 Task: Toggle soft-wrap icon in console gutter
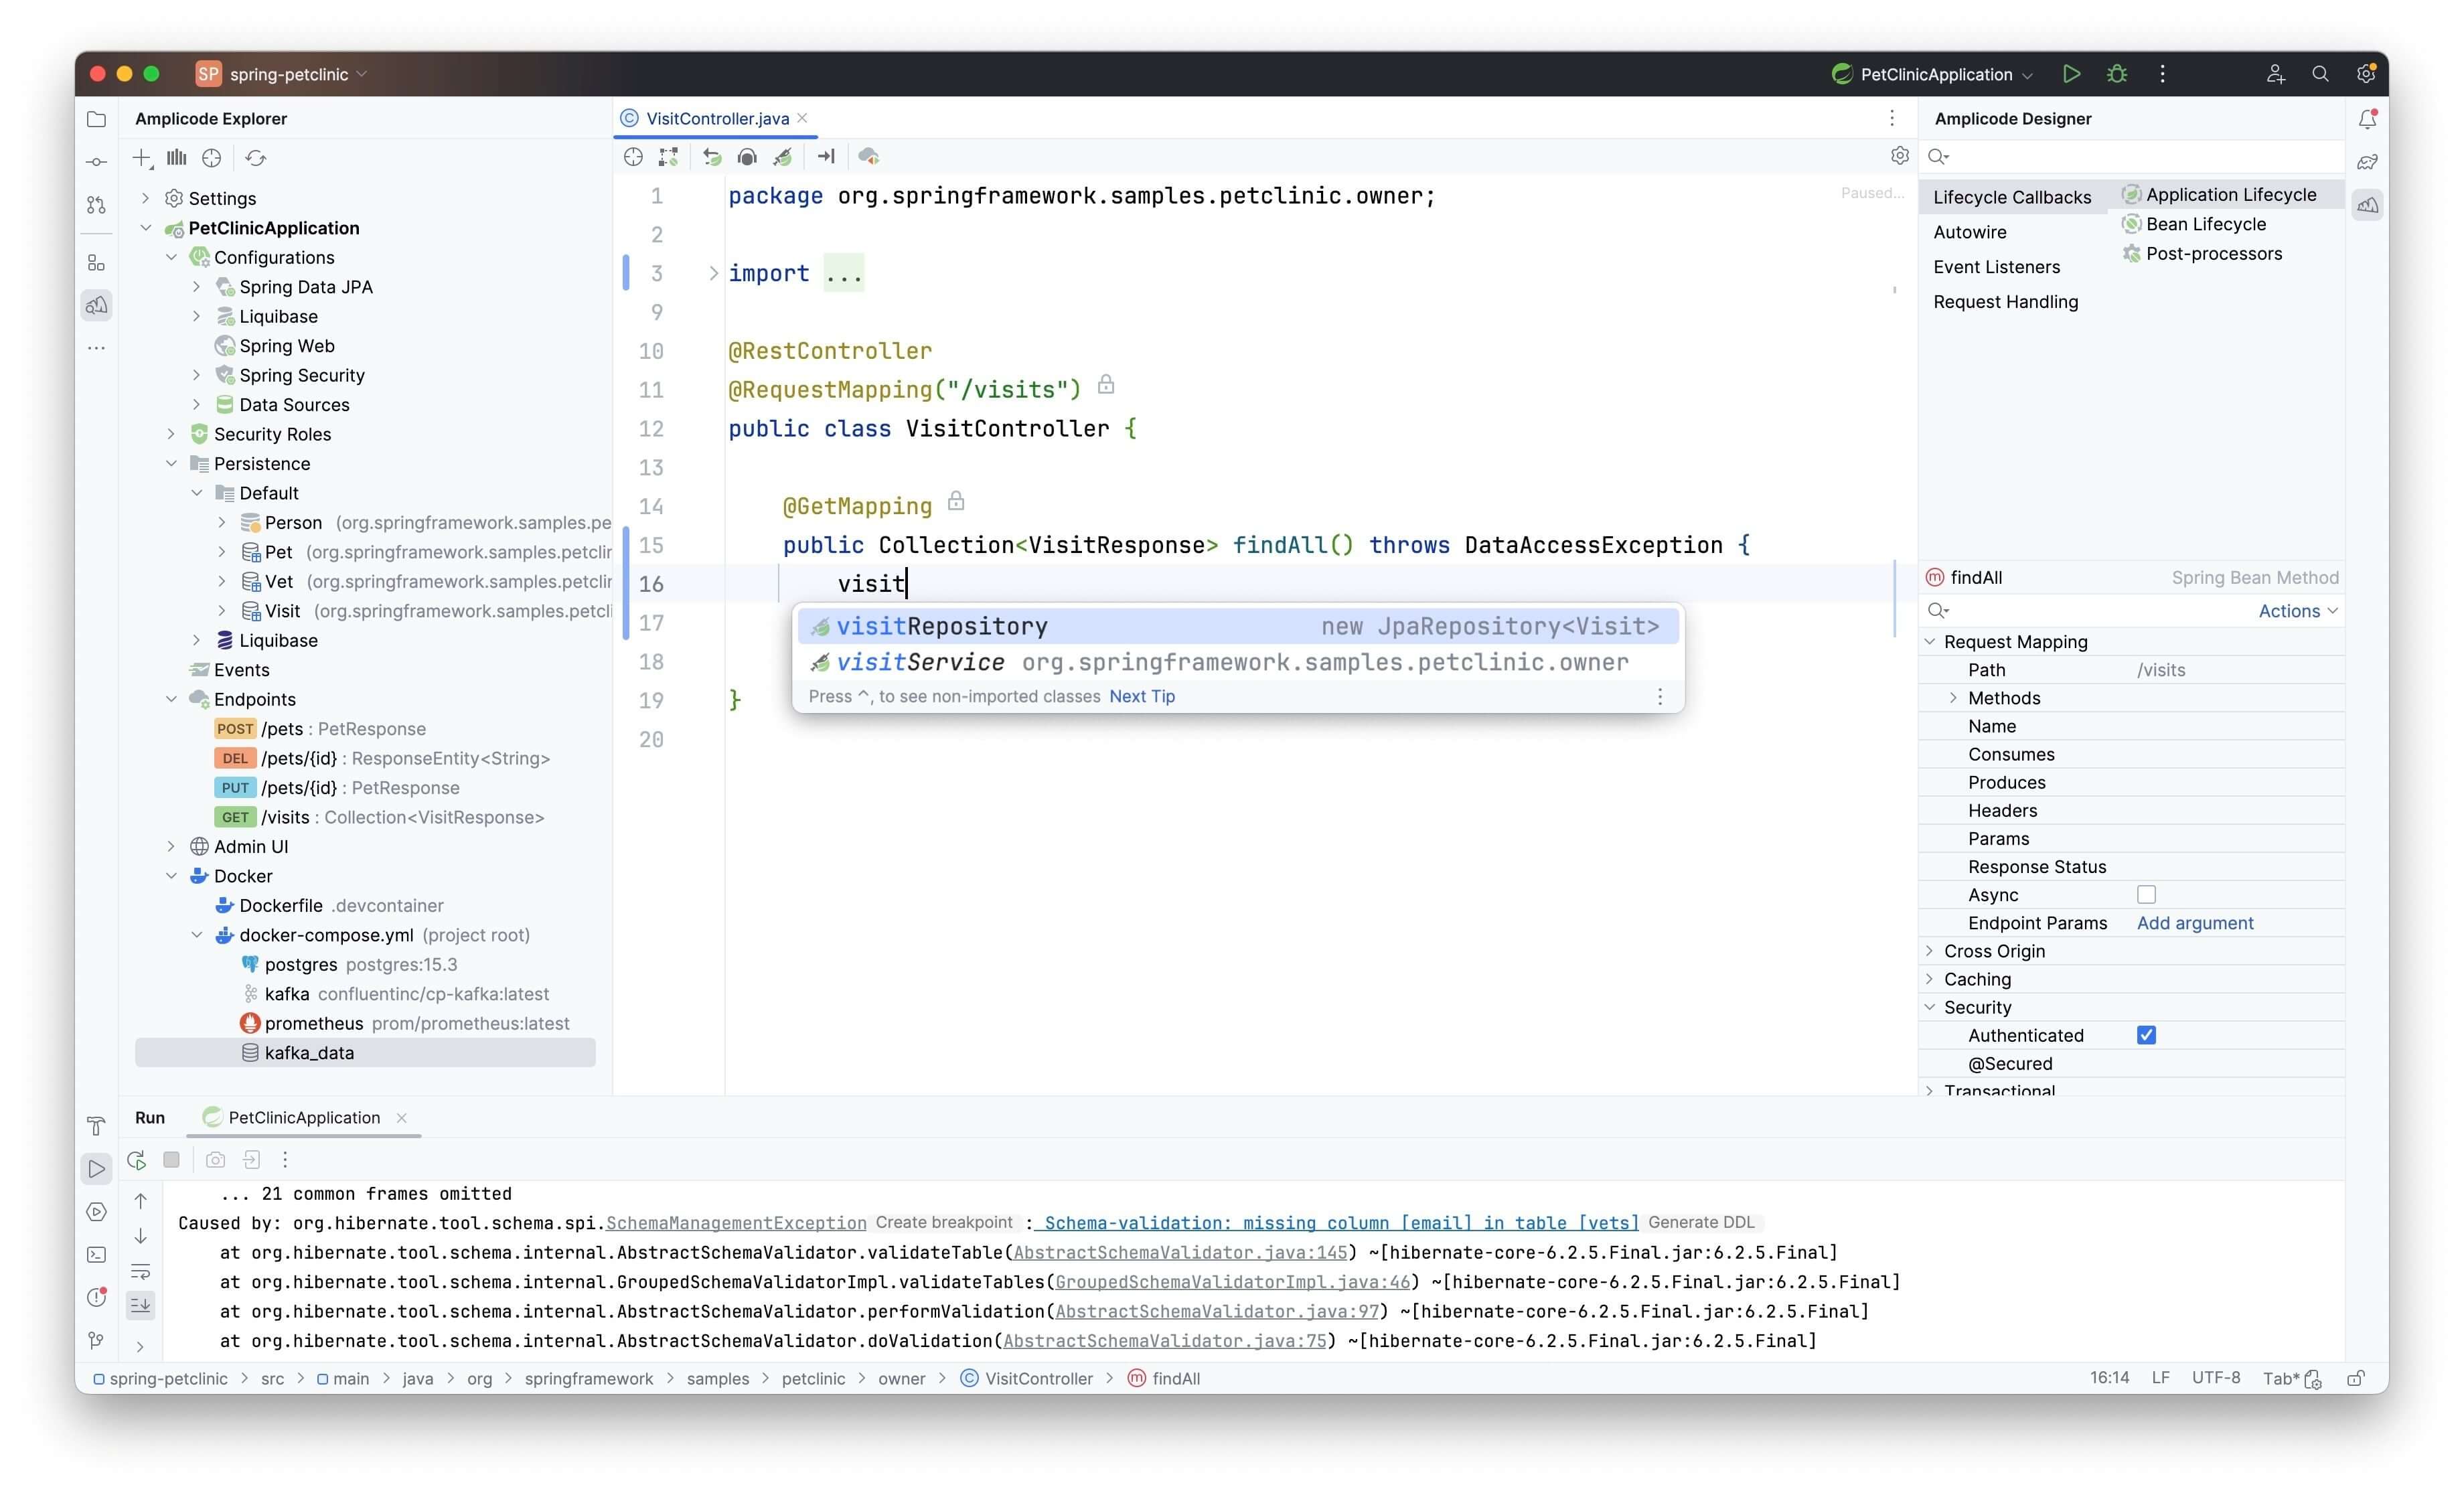click(x=141, y=1272)
